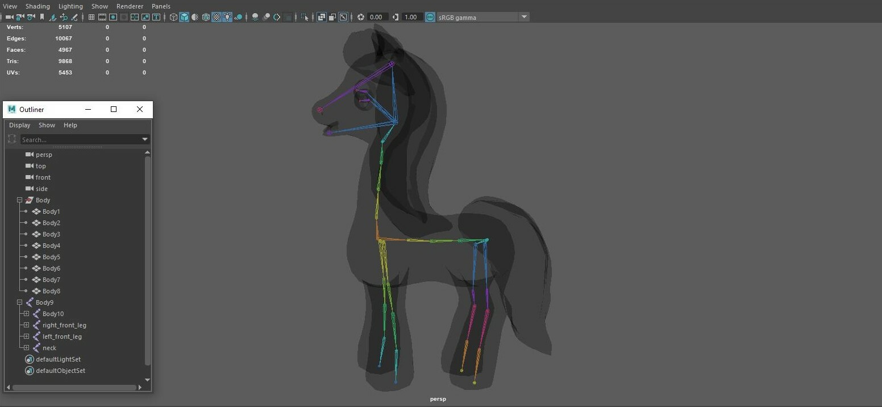Turn on textured display mode

pos(217,17)
